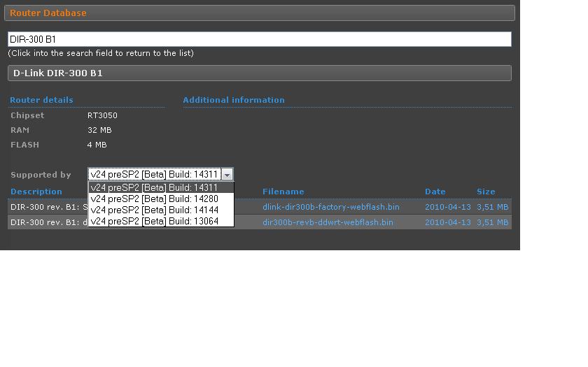Click the RT3050 chipset value

click(x=102, y=115)
